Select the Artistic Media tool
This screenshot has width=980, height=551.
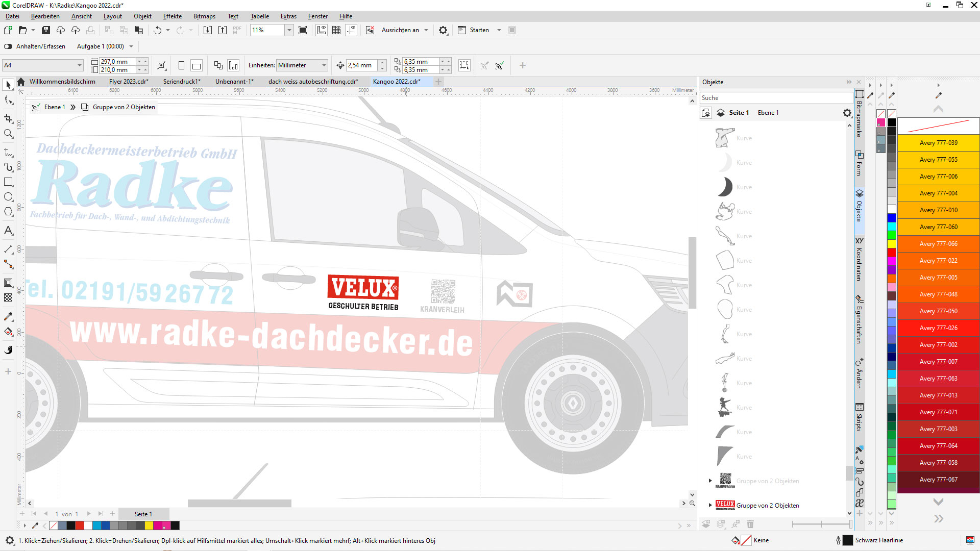coord(8,167)
